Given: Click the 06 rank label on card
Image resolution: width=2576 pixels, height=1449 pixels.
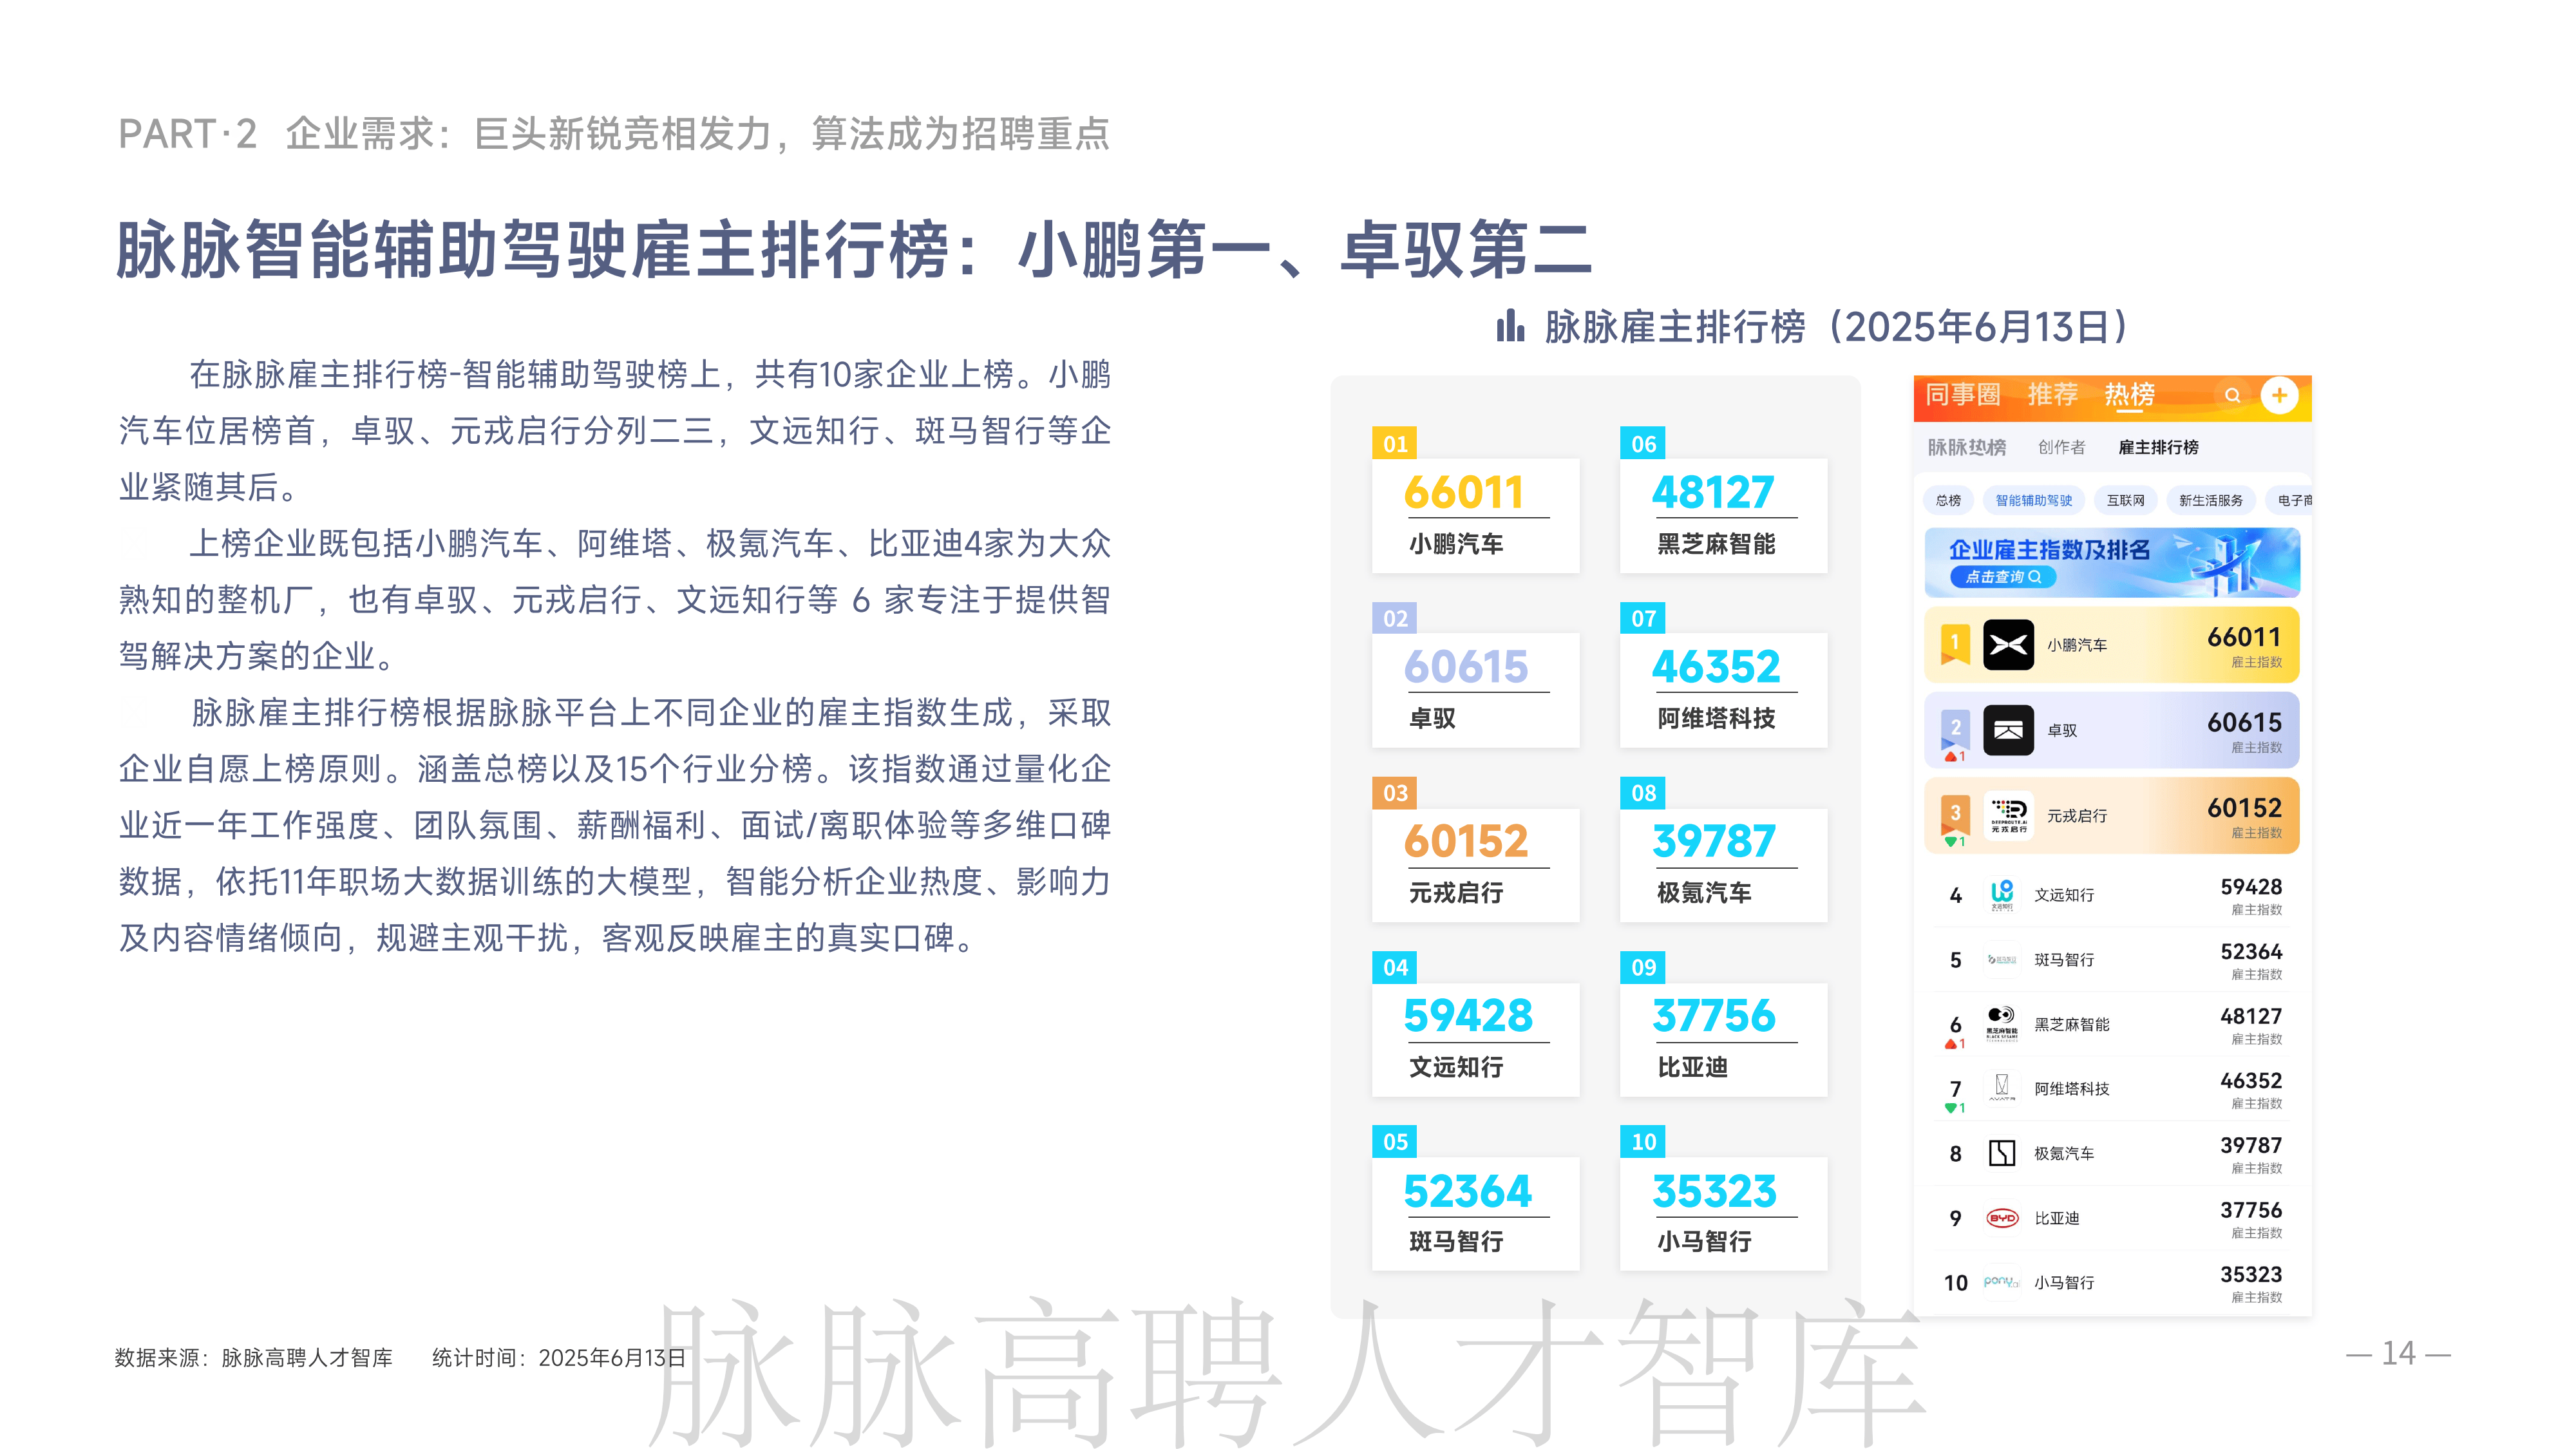Looking at the screenshot, I should pos(1643,444).
